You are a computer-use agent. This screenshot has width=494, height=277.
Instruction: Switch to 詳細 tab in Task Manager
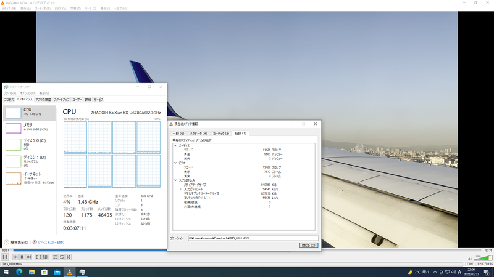88,100
